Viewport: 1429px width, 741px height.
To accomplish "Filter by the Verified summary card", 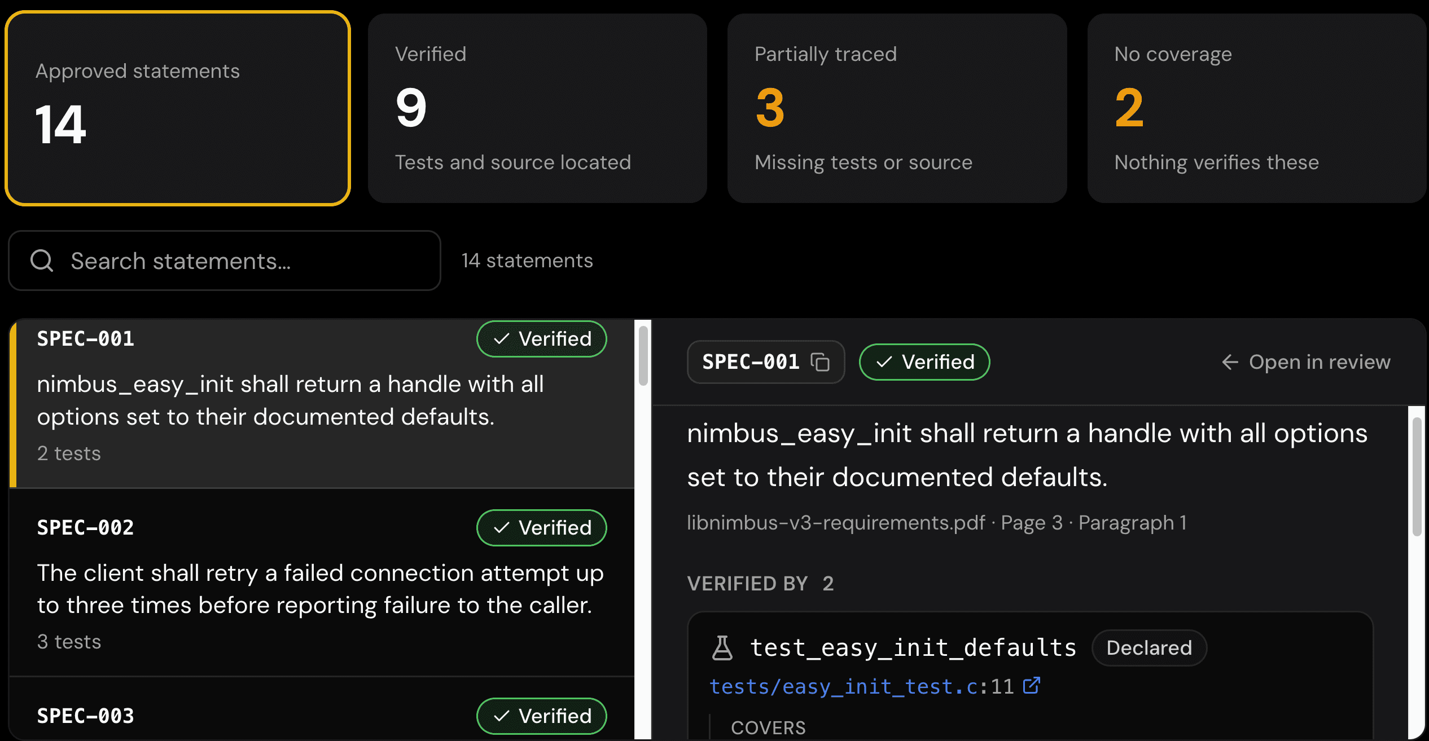I will click(537, 108).
